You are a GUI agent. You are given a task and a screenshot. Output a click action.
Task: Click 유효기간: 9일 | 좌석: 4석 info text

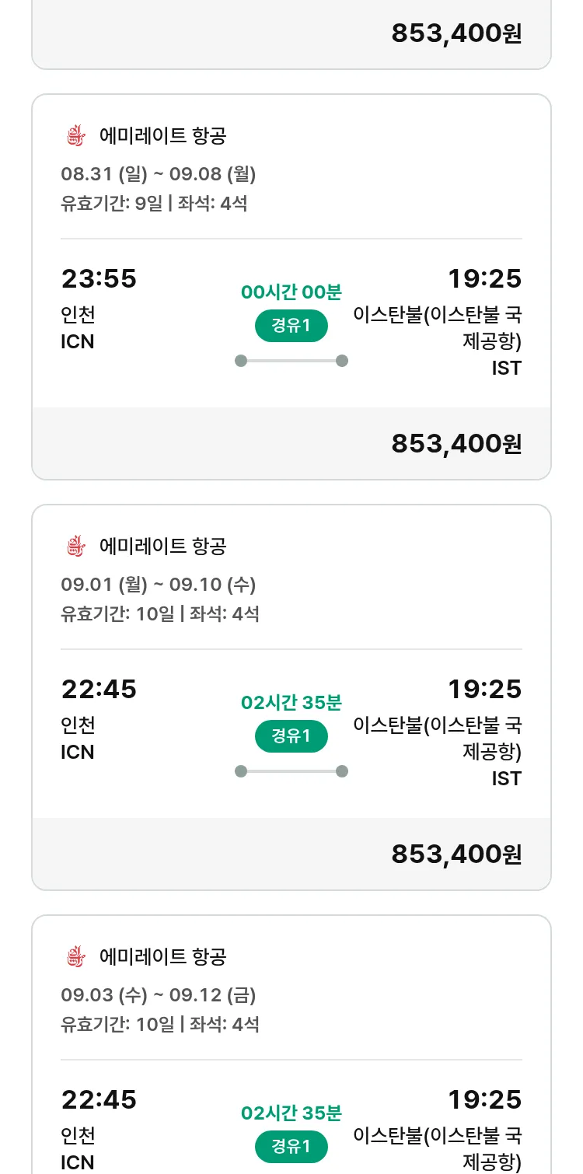(154, 204)
